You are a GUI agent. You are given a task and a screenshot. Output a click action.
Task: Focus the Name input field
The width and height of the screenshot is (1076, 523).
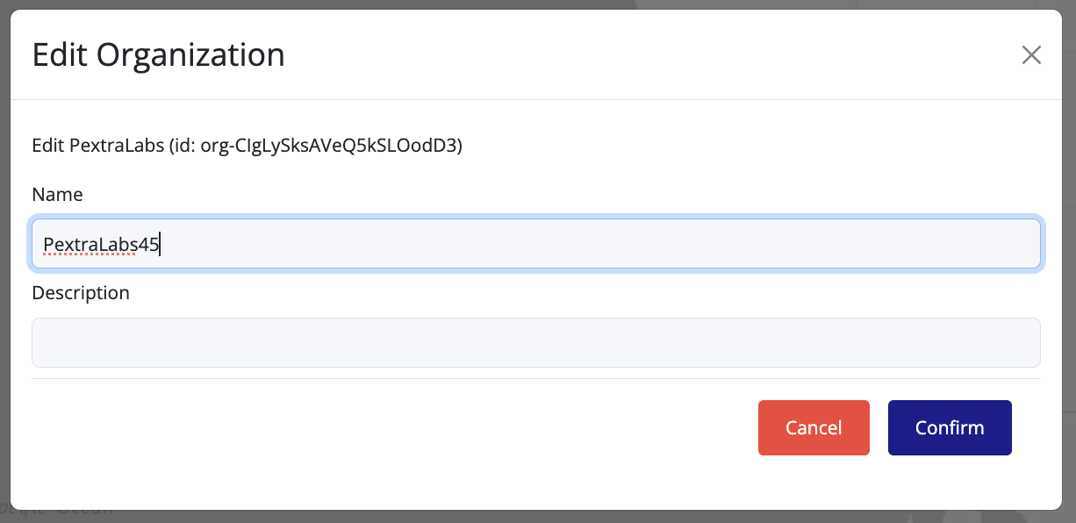(535, 244)
